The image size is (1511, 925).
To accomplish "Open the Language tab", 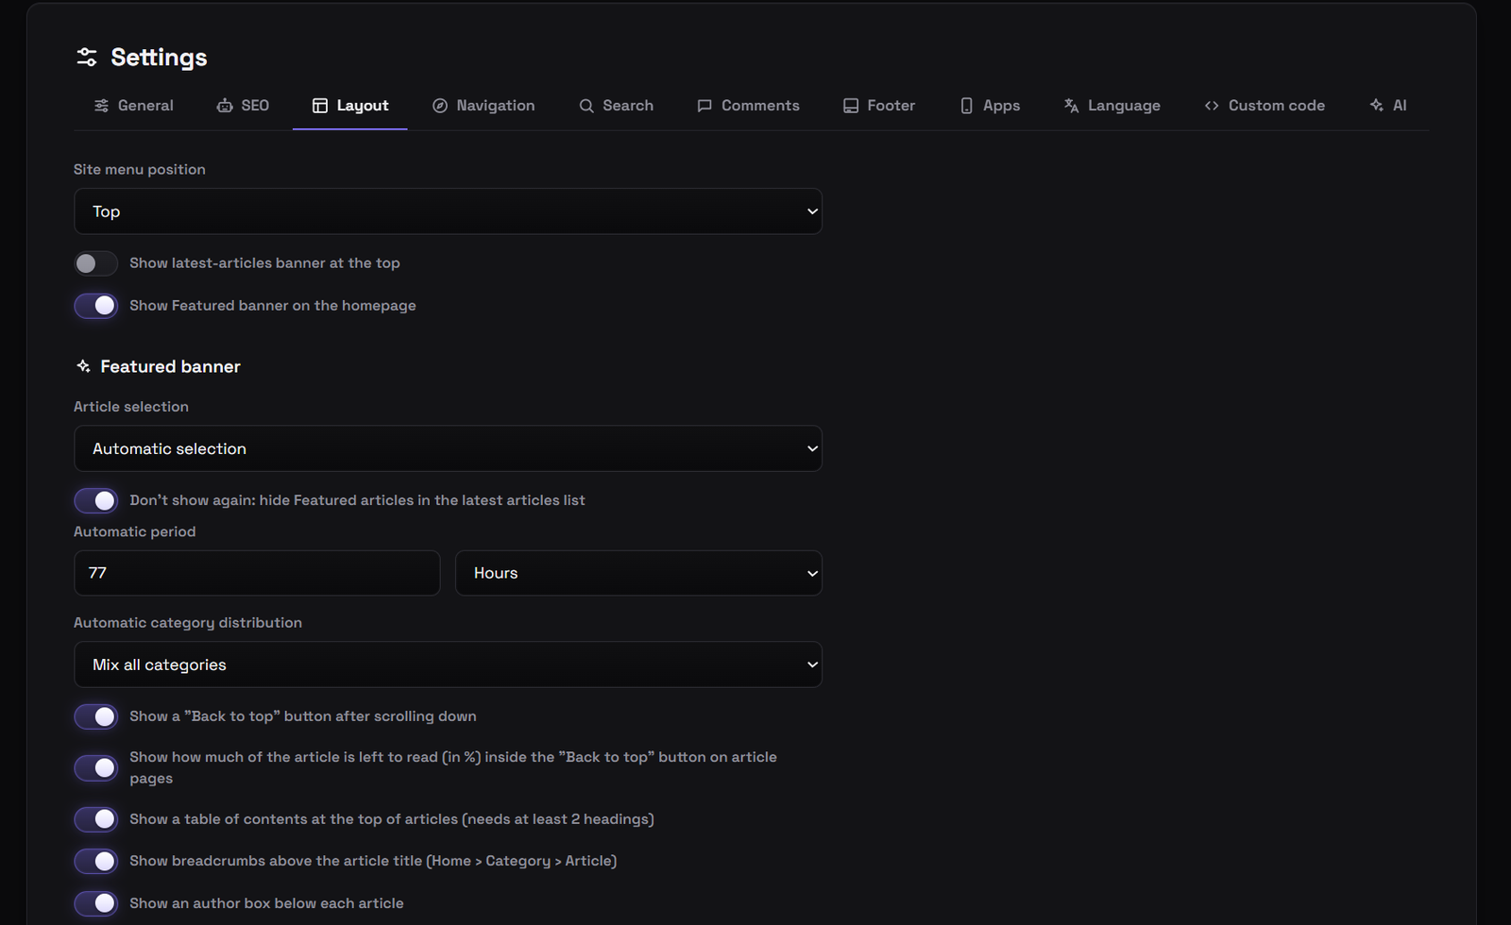I will pyautogui.click(x=1112, y=106).
